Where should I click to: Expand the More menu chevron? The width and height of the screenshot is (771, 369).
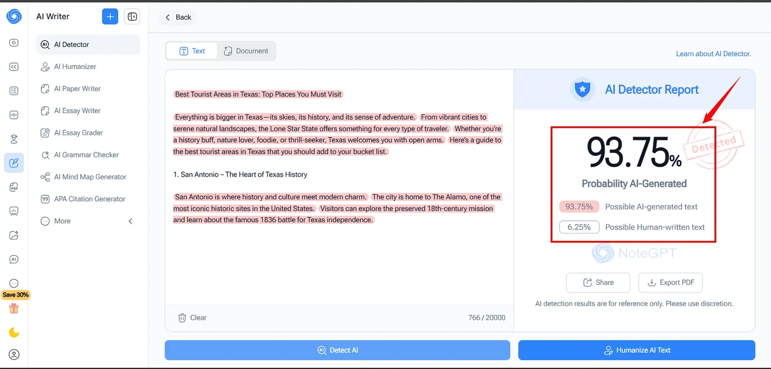point(131,221)
